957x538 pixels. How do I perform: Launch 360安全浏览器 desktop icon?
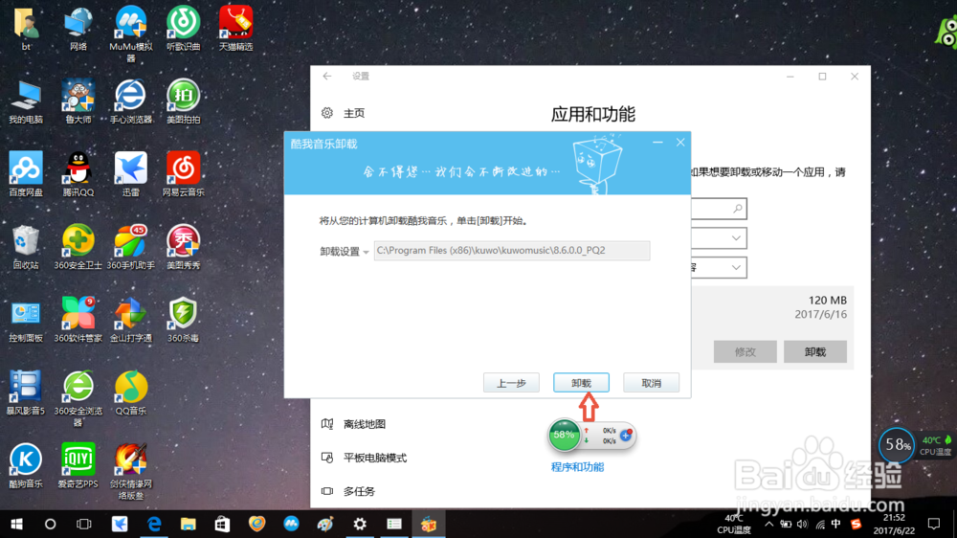point(78,398)
